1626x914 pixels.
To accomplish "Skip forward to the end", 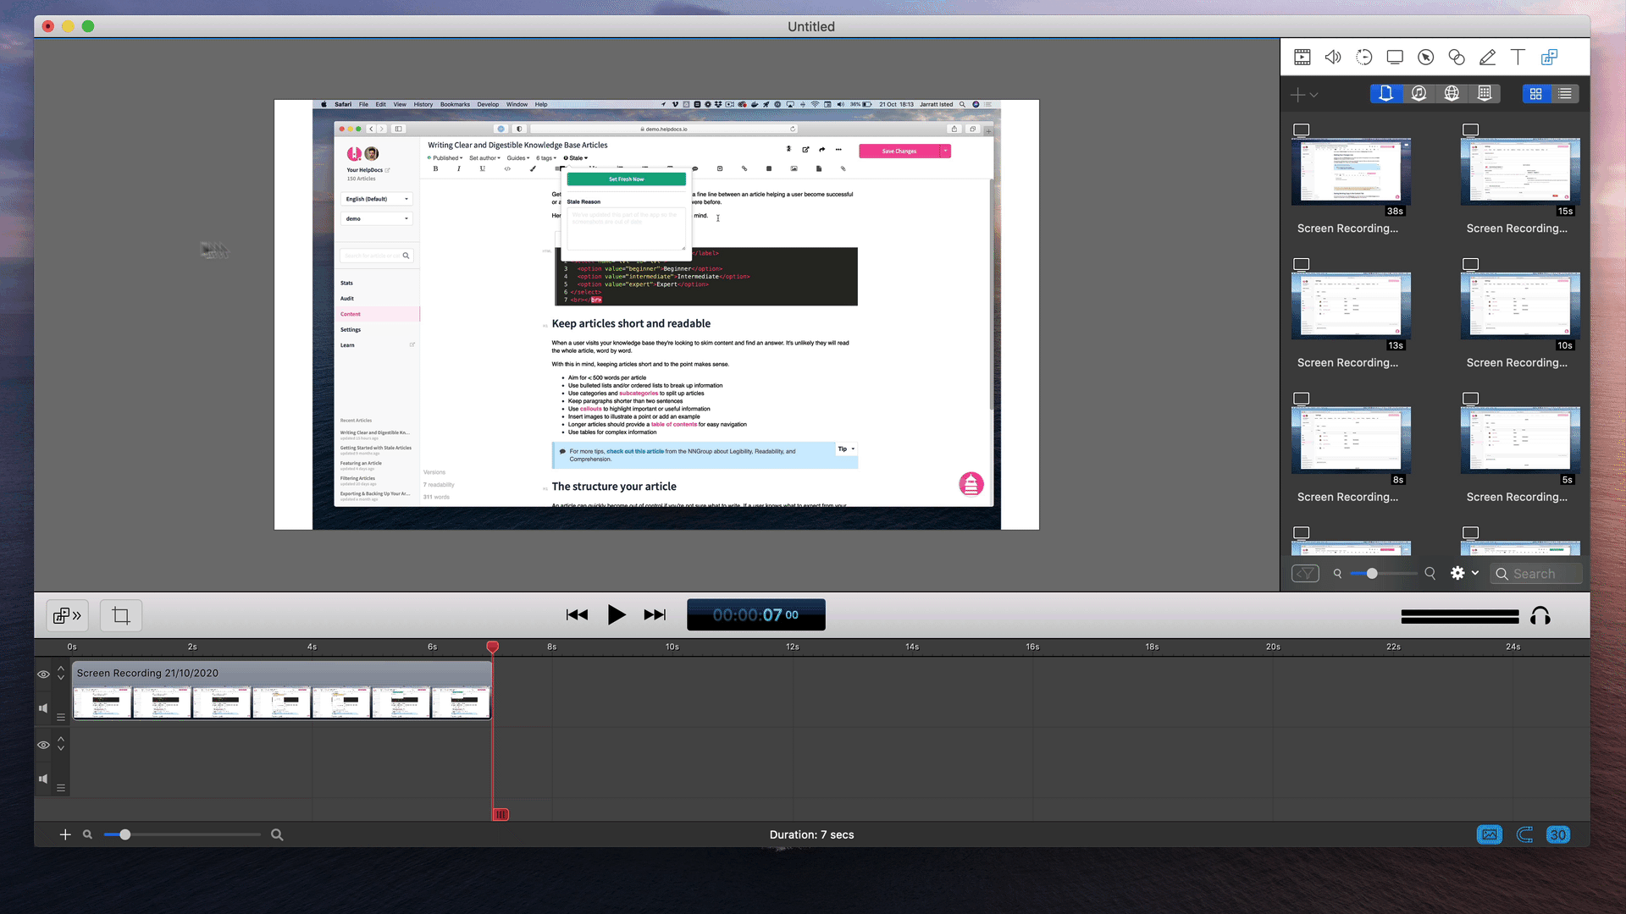I will pos(655,615).
